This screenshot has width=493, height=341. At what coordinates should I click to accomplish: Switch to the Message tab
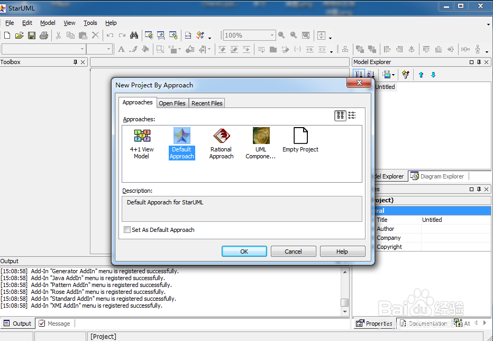tap(54, 324)
